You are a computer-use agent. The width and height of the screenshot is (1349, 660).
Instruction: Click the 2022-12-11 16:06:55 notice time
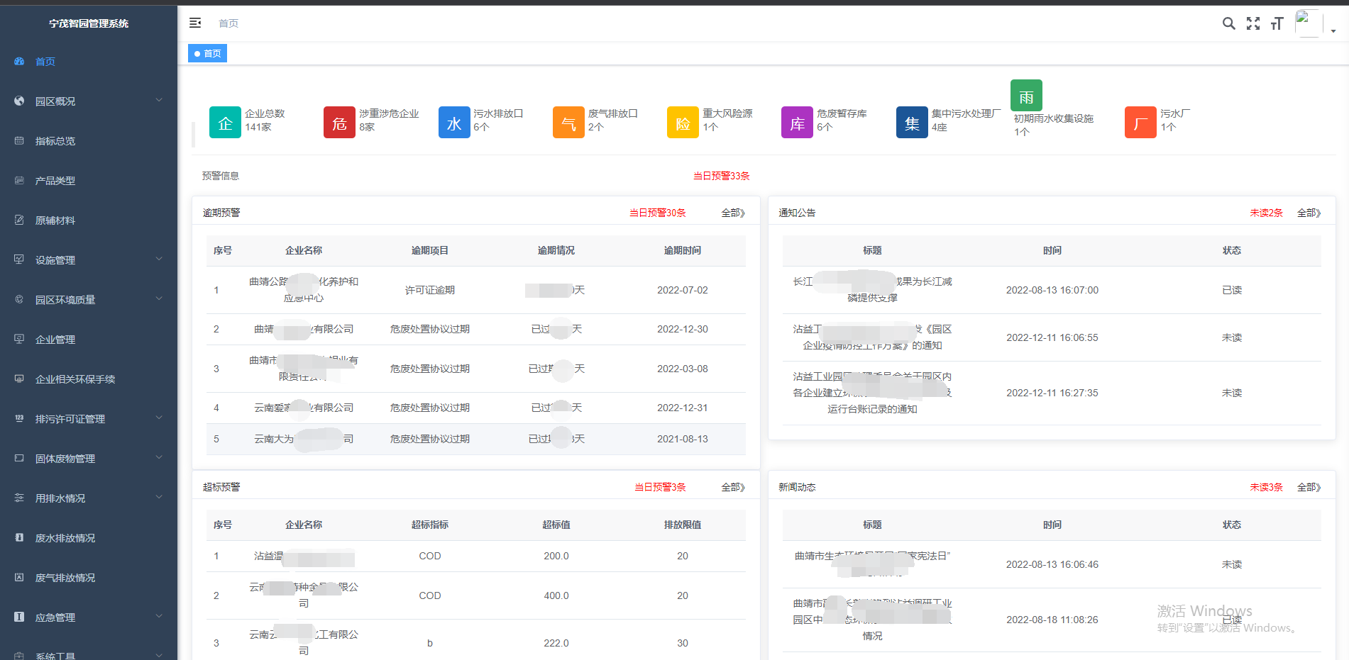click(x=1052, y=337)
